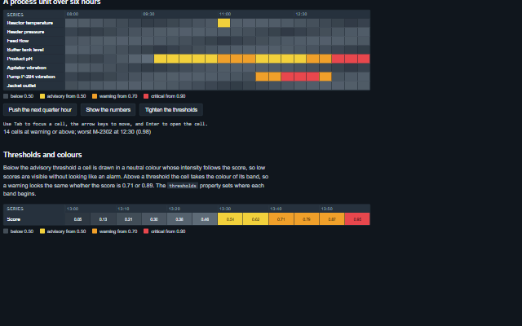Click the Score cell showing 0.30
The width and height of the screenshot is (522, 326).
tap(154, 219)
